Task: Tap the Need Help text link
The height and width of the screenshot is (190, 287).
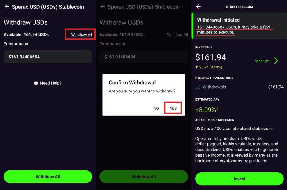Action: [x=50, y=83]
